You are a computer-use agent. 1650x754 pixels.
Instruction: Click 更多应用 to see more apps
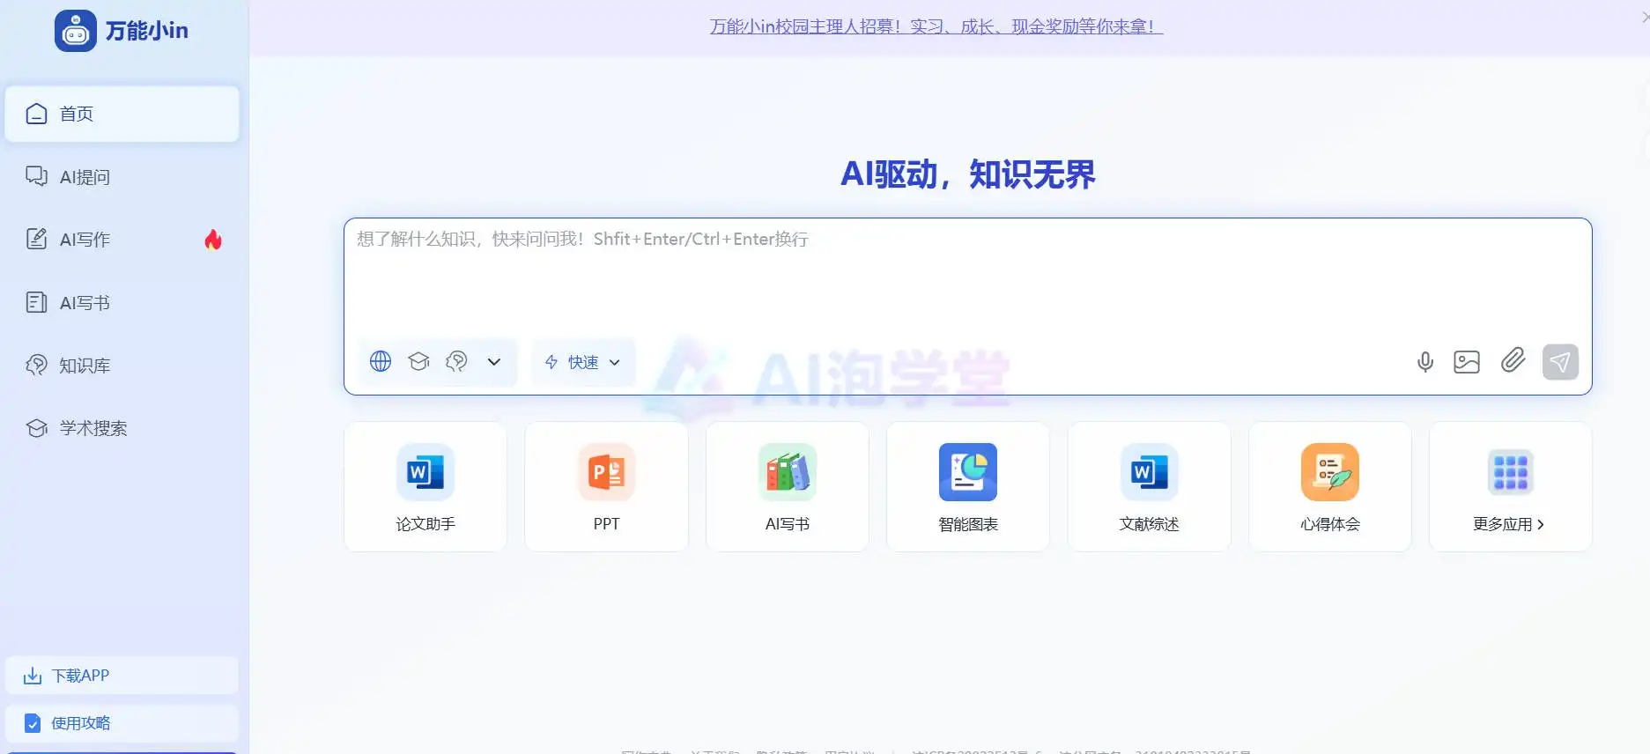(x=1511, y=486)
